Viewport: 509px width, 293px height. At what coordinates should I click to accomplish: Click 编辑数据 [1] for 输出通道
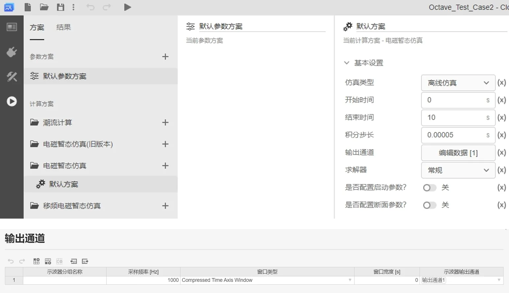coord(458,153)
